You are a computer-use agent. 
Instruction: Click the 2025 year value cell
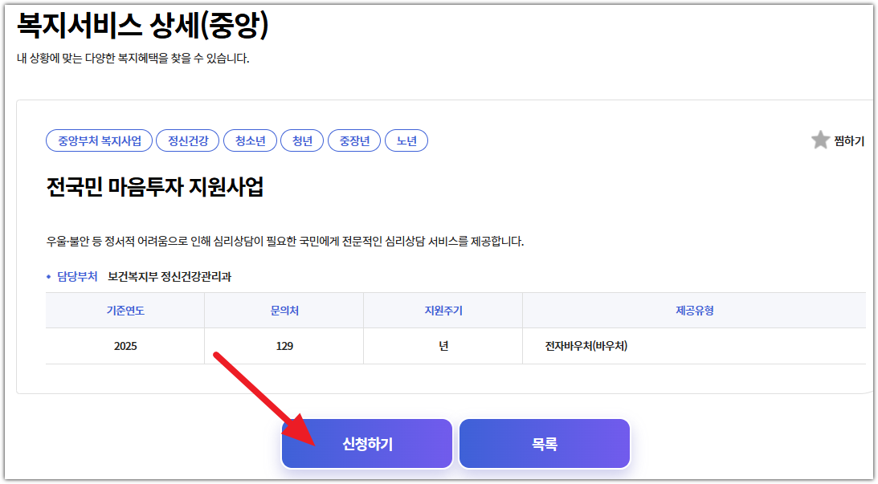(x=125, y=345)
